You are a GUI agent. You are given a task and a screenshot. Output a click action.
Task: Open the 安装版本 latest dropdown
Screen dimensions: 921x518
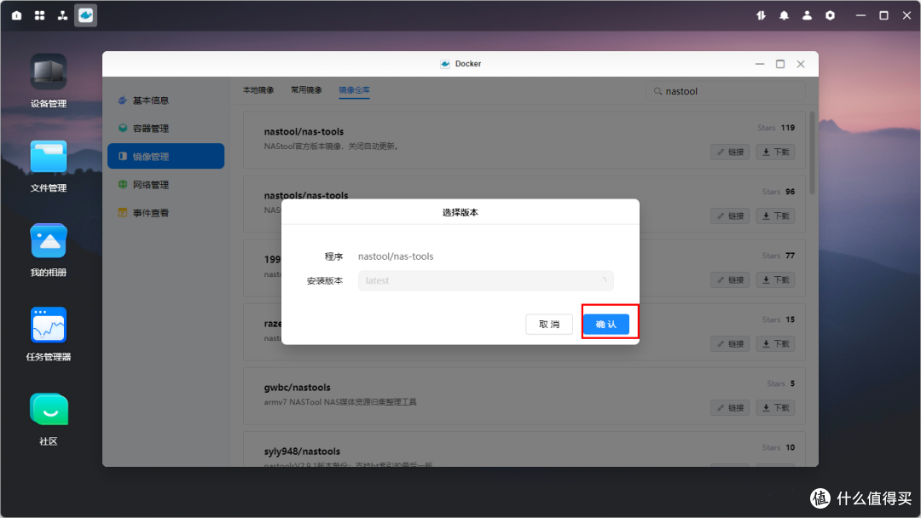(485, 279)
